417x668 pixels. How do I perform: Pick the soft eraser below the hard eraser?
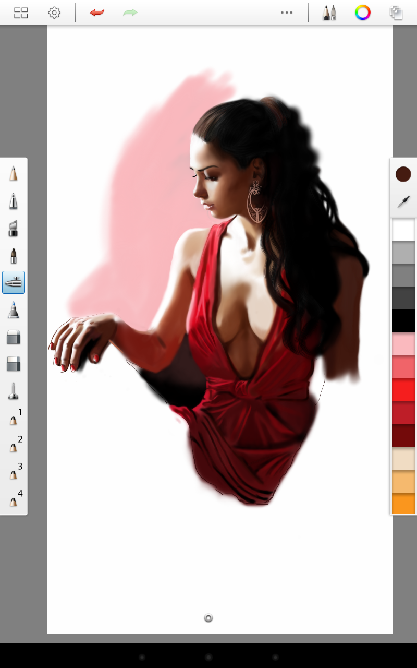14,364
